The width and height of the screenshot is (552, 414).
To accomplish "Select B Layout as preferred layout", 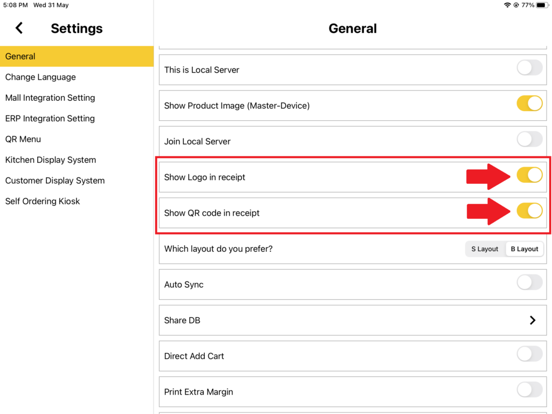I will click(x=524, y=249).
